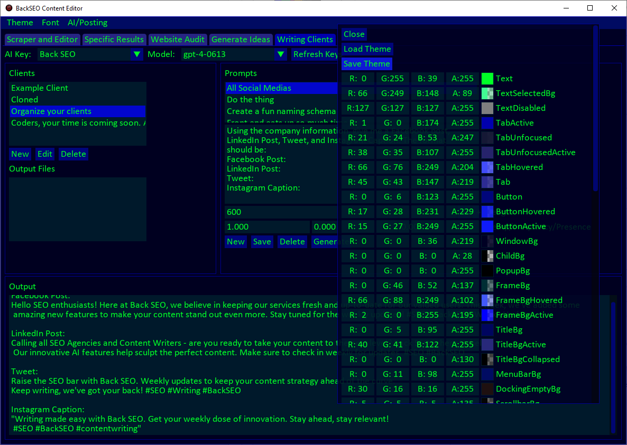Viewport: 627px width, 445px height.
Task: Switch to Generate Ideas tab
Action: pyautogui.click(x=241, y=40)
